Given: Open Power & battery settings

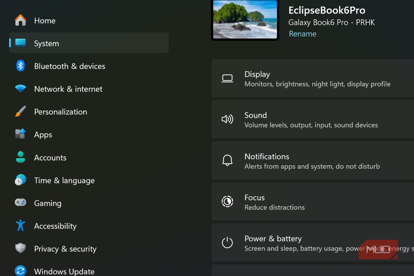Looking at the screenshot, I should click(x=313, y=243).
